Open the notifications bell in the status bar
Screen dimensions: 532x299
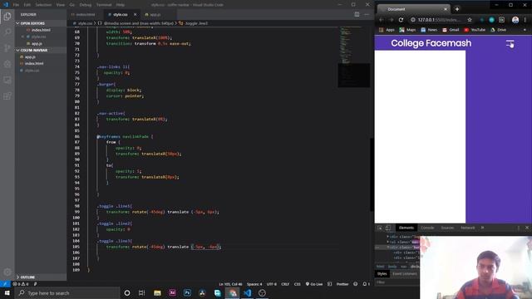[366, 284]
